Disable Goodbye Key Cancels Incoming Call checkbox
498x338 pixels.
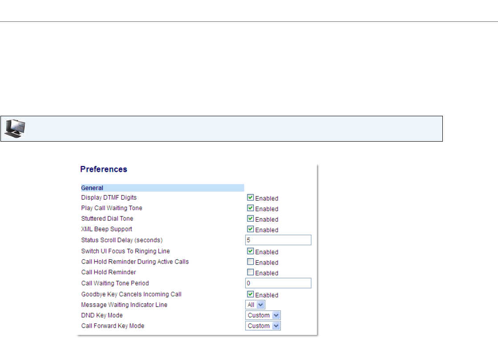click(251, 295)
